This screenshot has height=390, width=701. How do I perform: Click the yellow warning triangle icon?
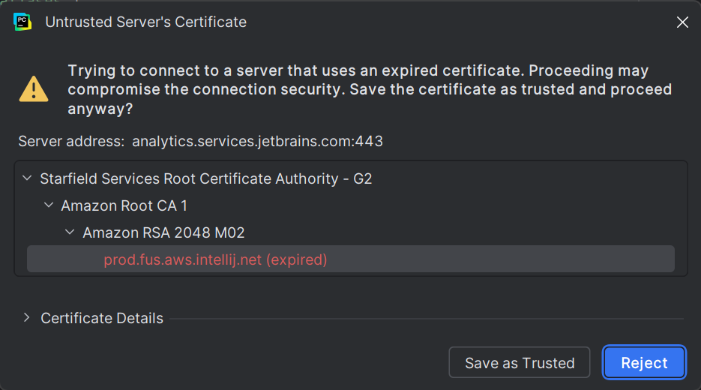tap(34, 89)
